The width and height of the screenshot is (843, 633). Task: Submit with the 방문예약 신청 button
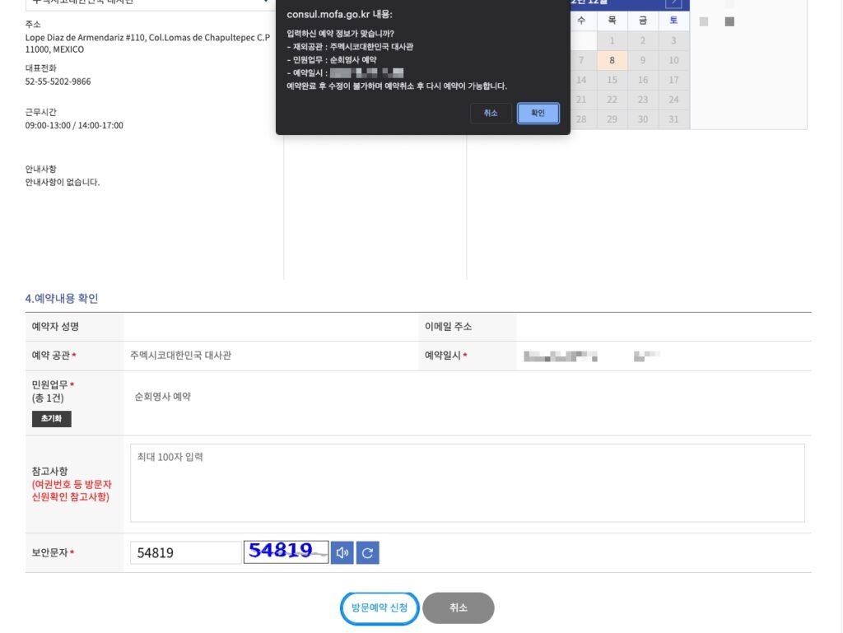coord(380,608)
